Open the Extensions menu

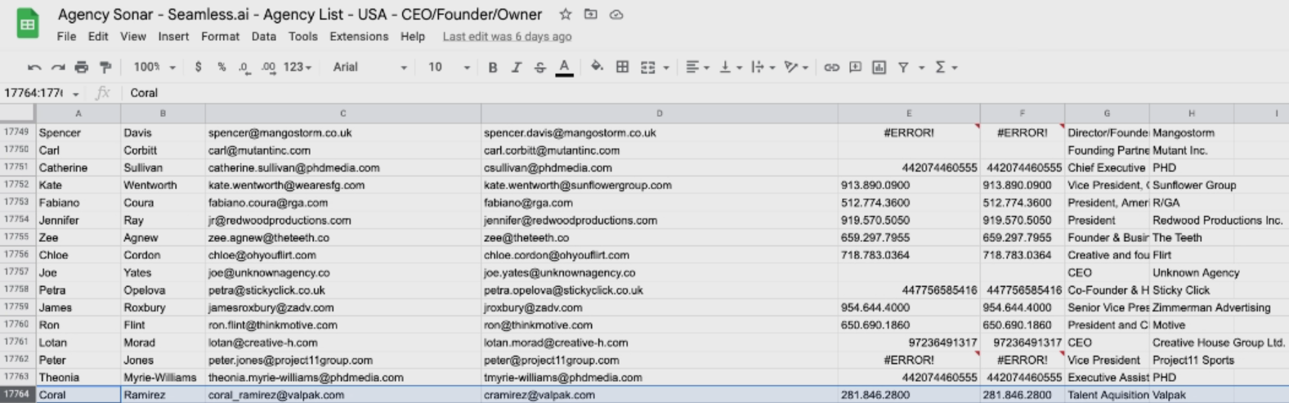click(359, 36)
